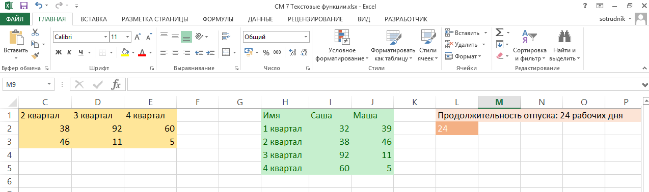Click the Format Painter brush icon
The width and height of the screenshot is (649, 192).
[x=35, y=56]
